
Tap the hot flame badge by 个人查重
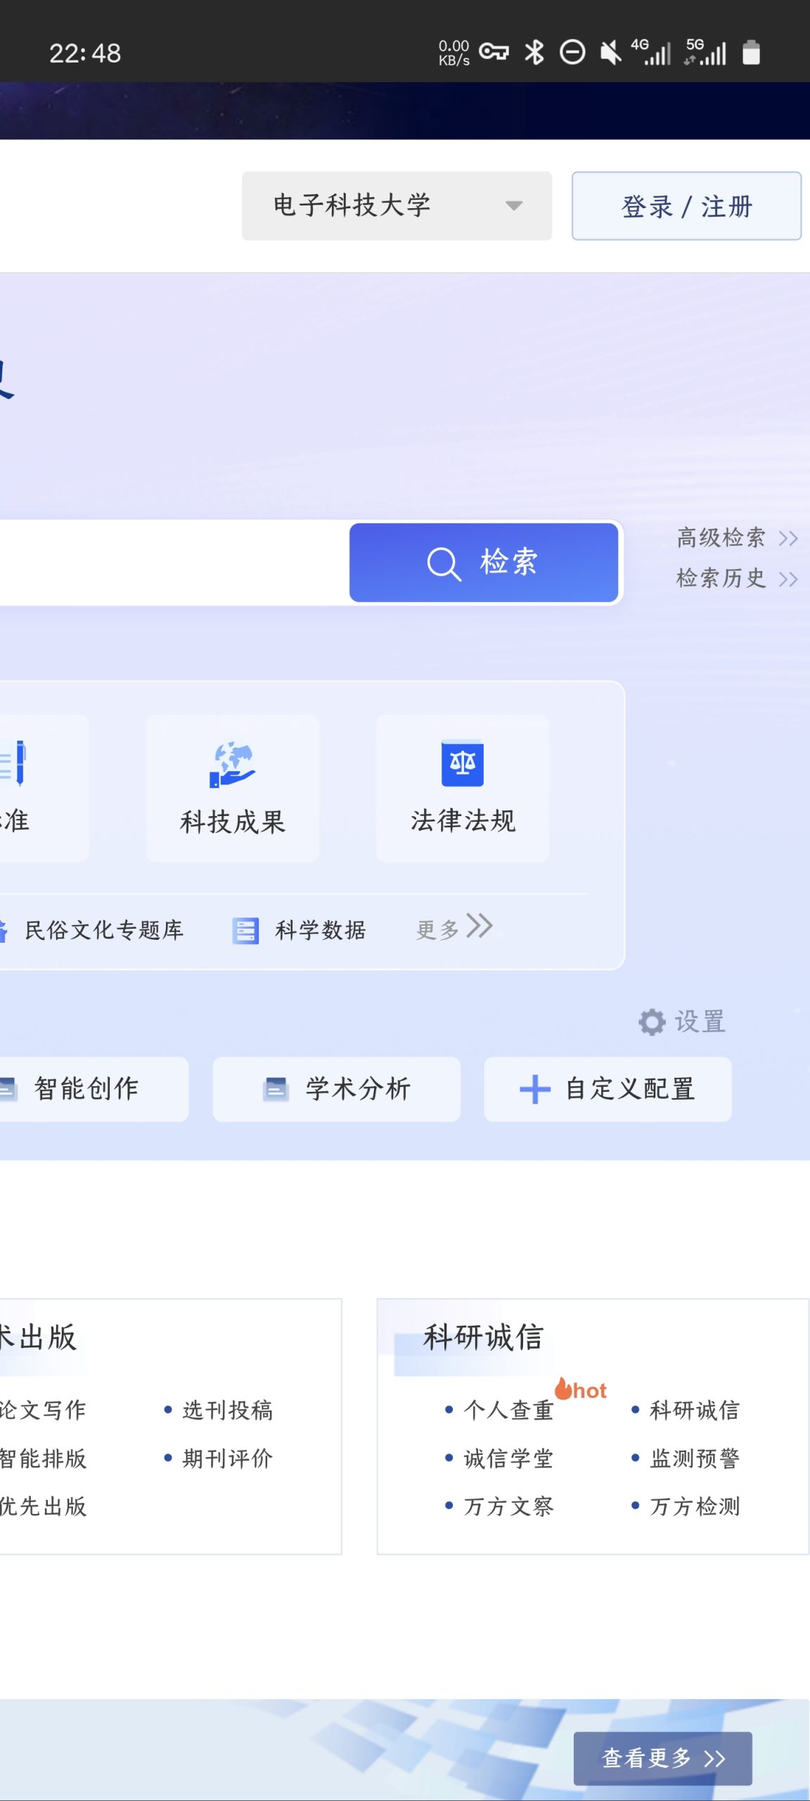[x=580, y=1389]
